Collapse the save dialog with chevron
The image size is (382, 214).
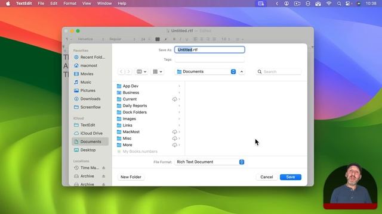242,71
